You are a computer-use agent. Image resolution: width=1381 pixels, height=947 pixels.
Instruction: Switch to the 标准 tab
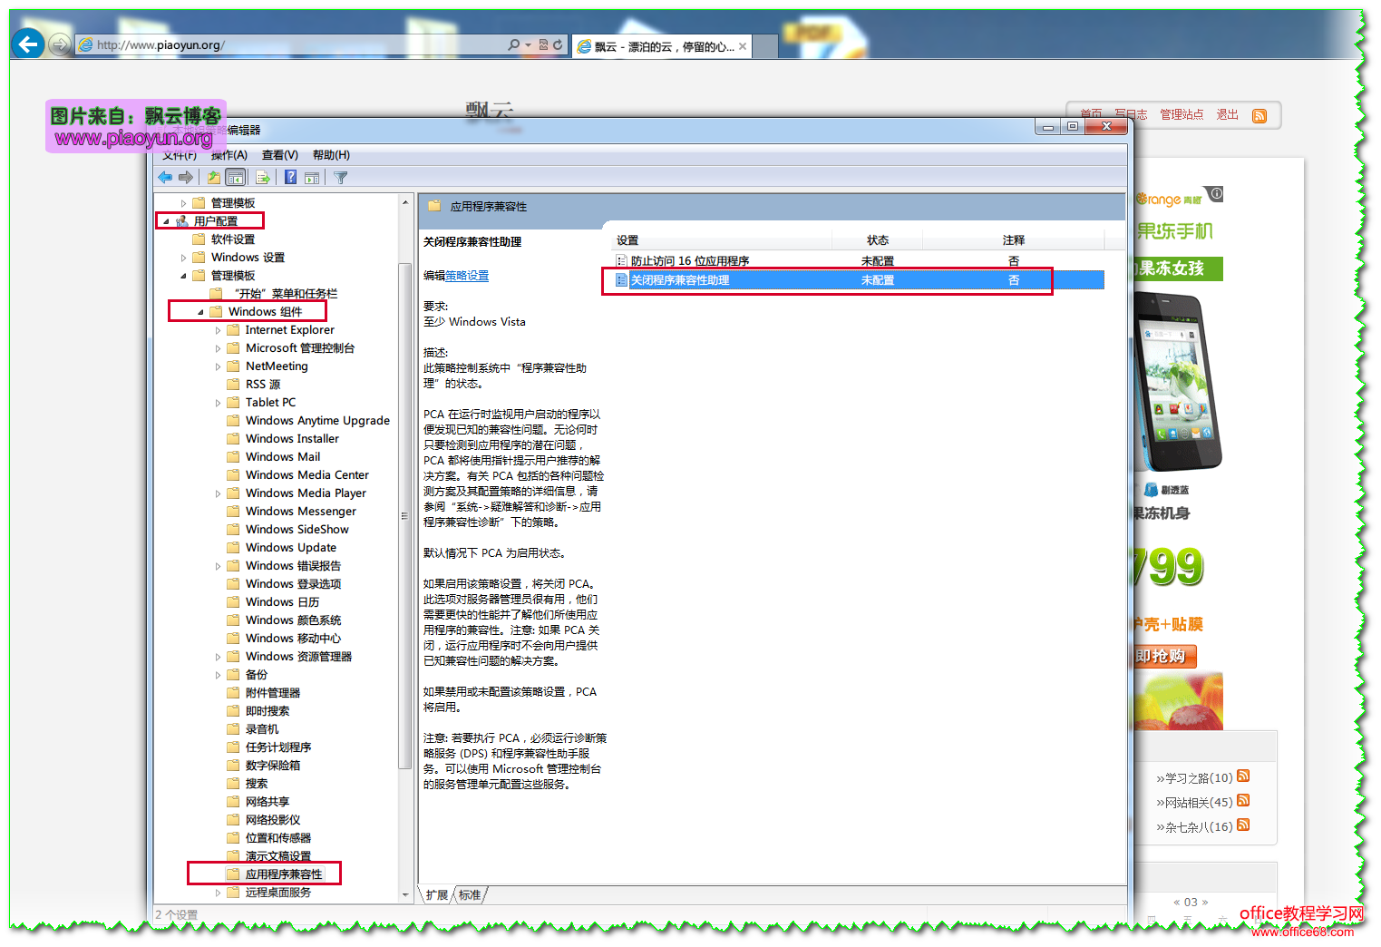(470, 895)
